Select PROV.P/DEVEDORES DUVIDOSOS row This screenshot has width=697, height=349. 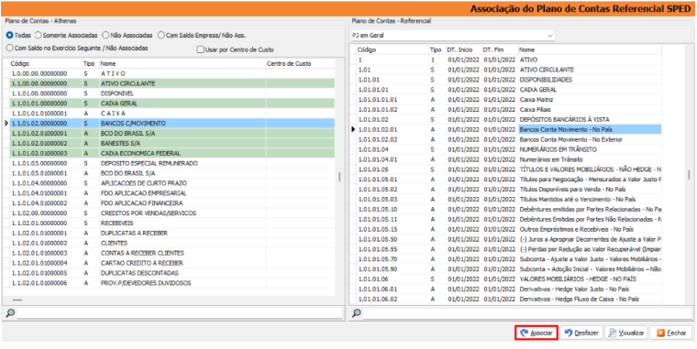pyautogui.click(x=172, y=283)
